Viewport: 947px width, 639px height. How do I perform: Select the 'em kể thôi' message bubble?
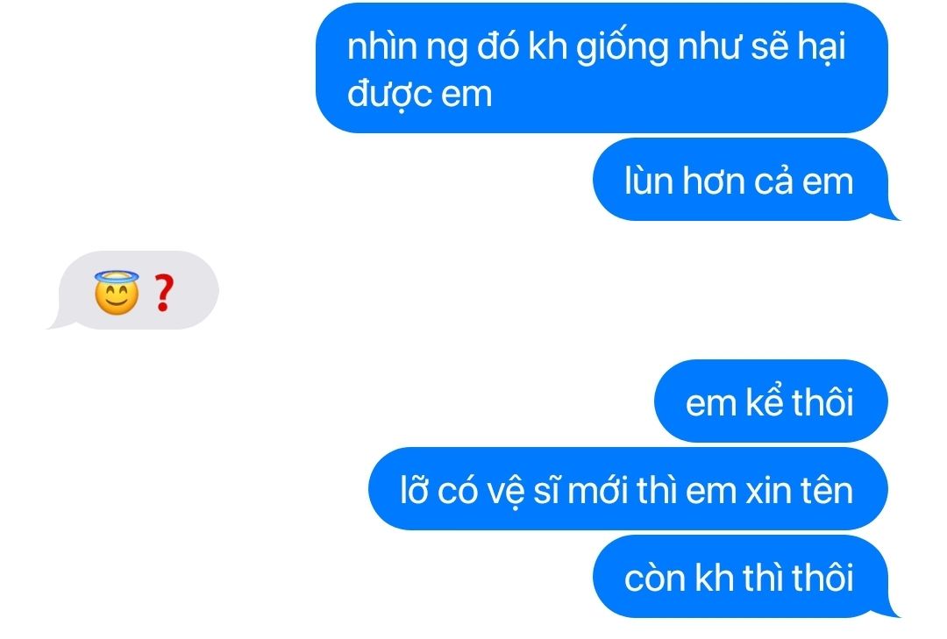tap(772, 401)
